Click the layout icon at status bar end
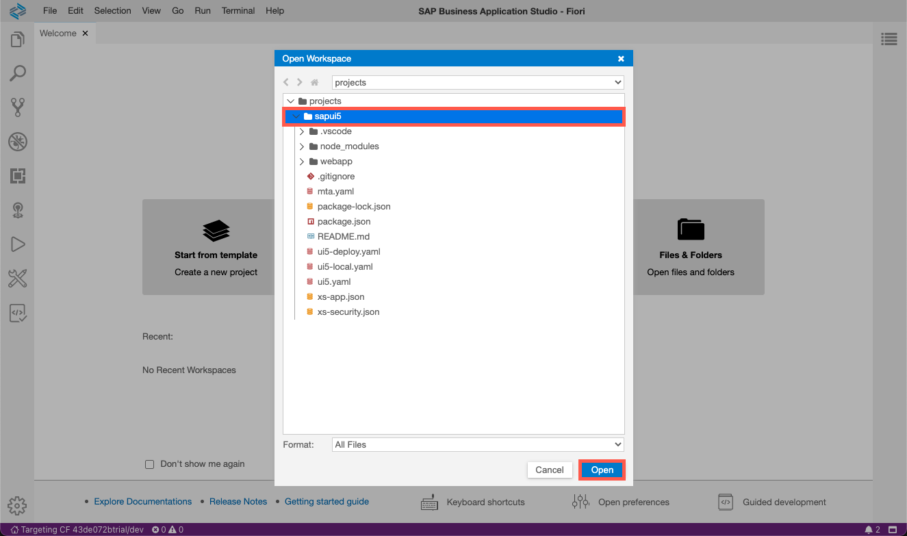The width and height of the screenshot is (907, 536). [x=892, y=530]
